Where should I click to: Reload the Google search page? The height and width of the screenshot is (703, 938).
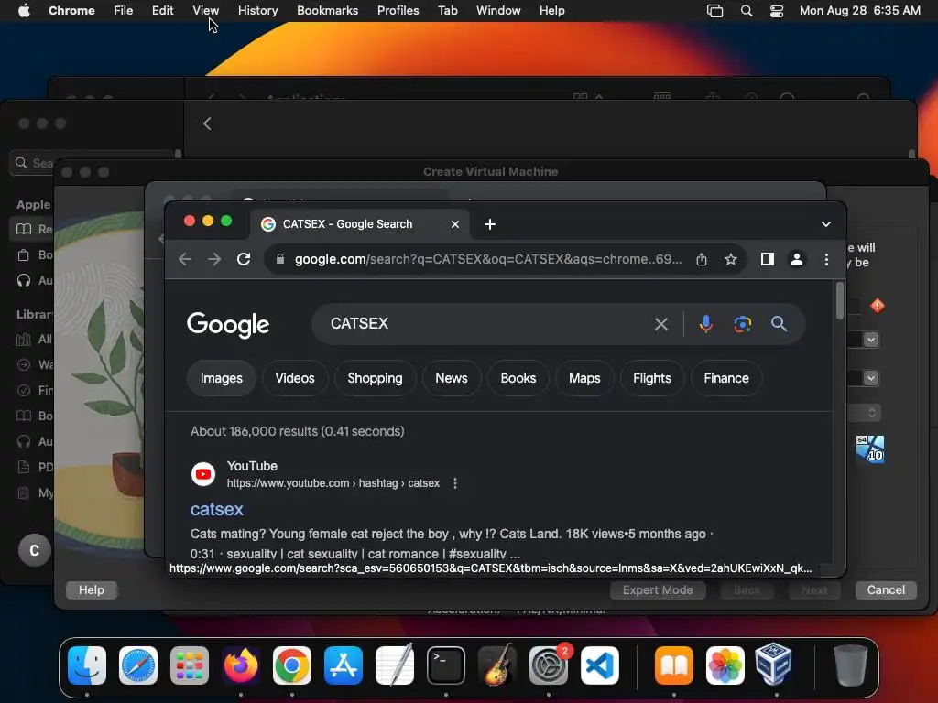pos(244,259)
